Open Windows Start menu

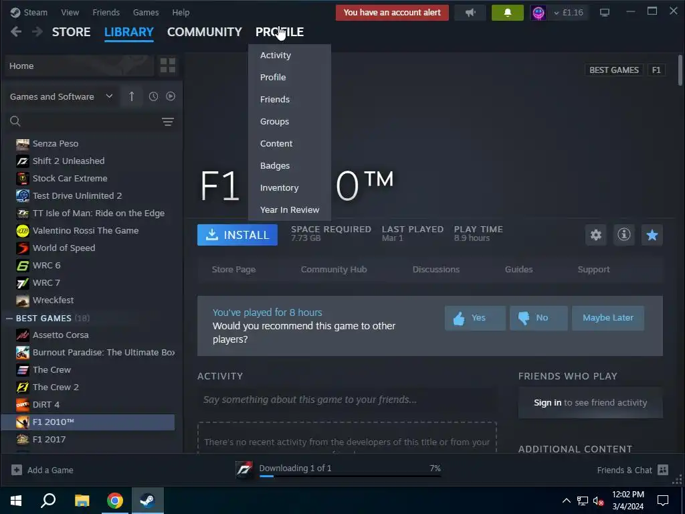coord(16,501)
